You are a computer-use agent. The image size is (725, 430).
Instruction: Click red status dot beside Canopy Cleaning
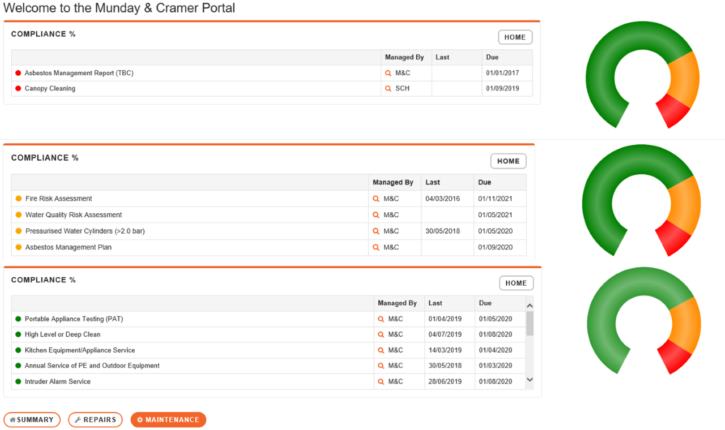18,89
